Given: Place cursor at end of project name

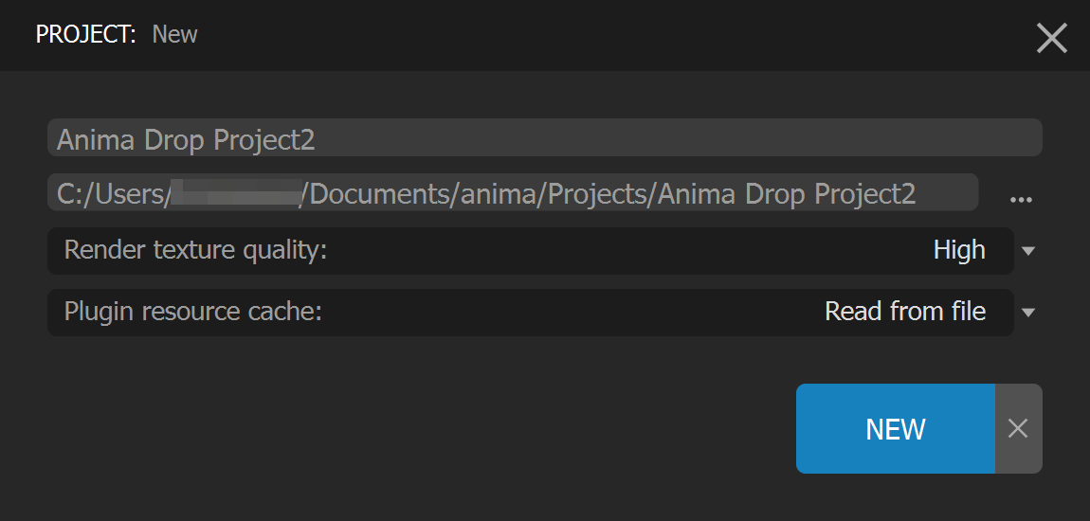Looking at the screenshot, I should click(318, 140).
